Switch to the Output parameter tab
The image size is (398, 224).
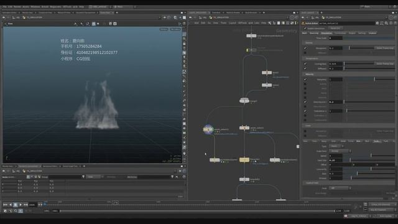[x=352, y=33]
